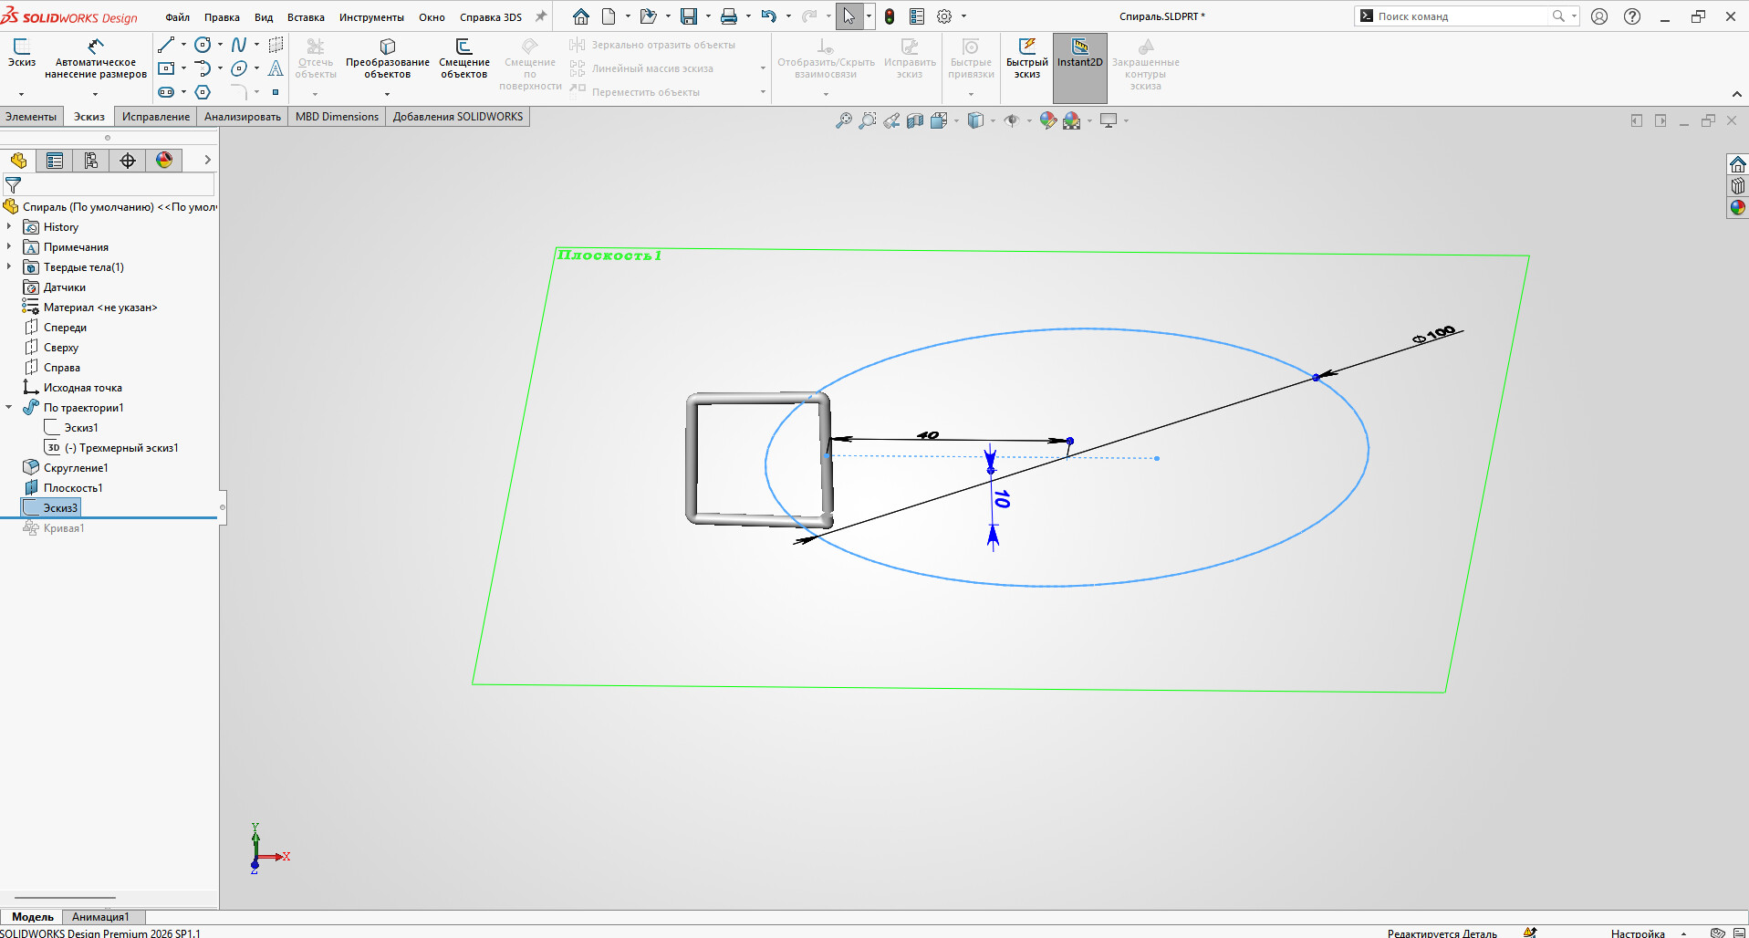Open the dropdown arrow under Эскиз button
Screen dimensions: 1749x938
tap(21, 94)
